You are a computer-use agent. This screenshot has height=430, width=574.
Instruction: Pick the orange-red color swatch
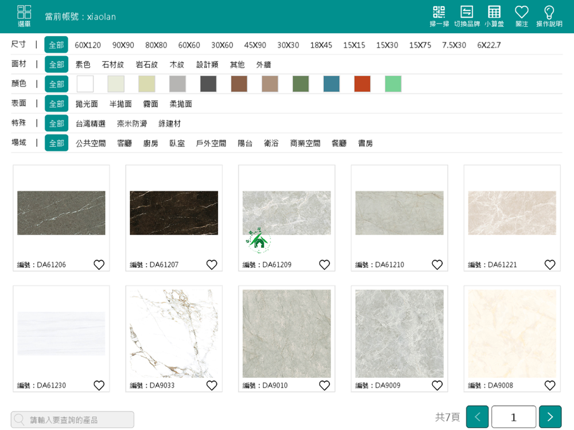coord(362,84)
